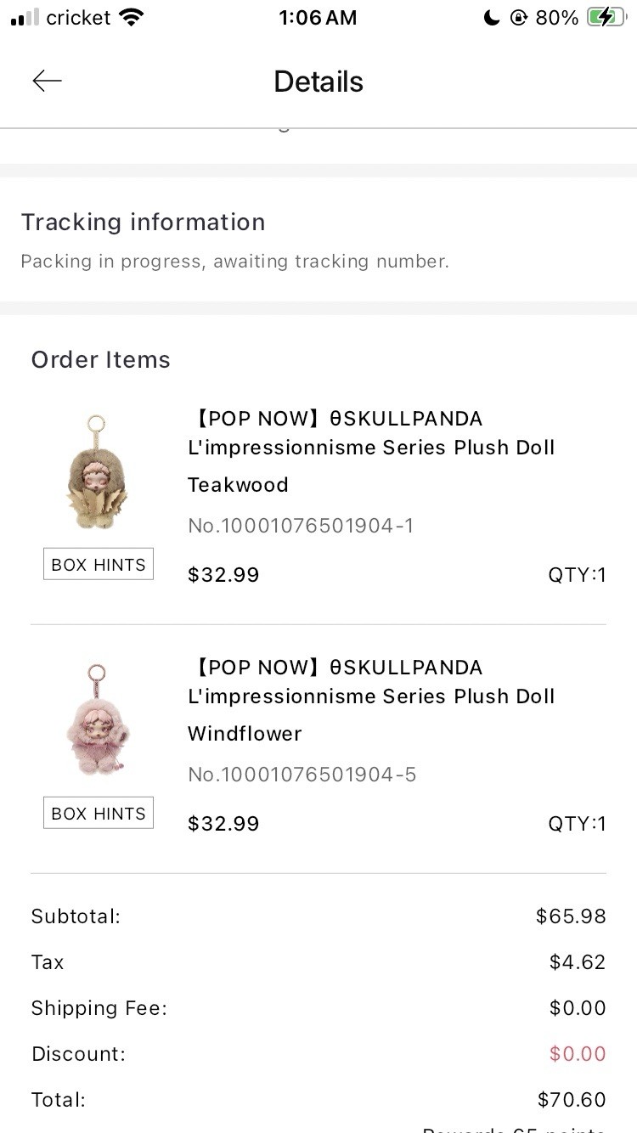Viewport: 637px width, 1133px height.
Task: Select order number No.10001076501904-5
Action: pos(302,775)
